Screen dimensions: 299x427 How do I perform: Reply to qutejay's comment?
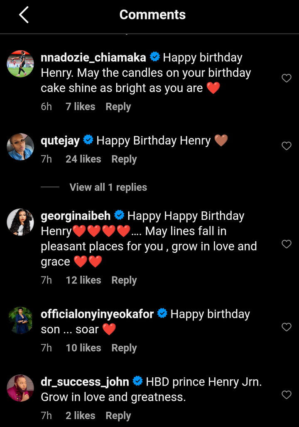click(124, 159)
